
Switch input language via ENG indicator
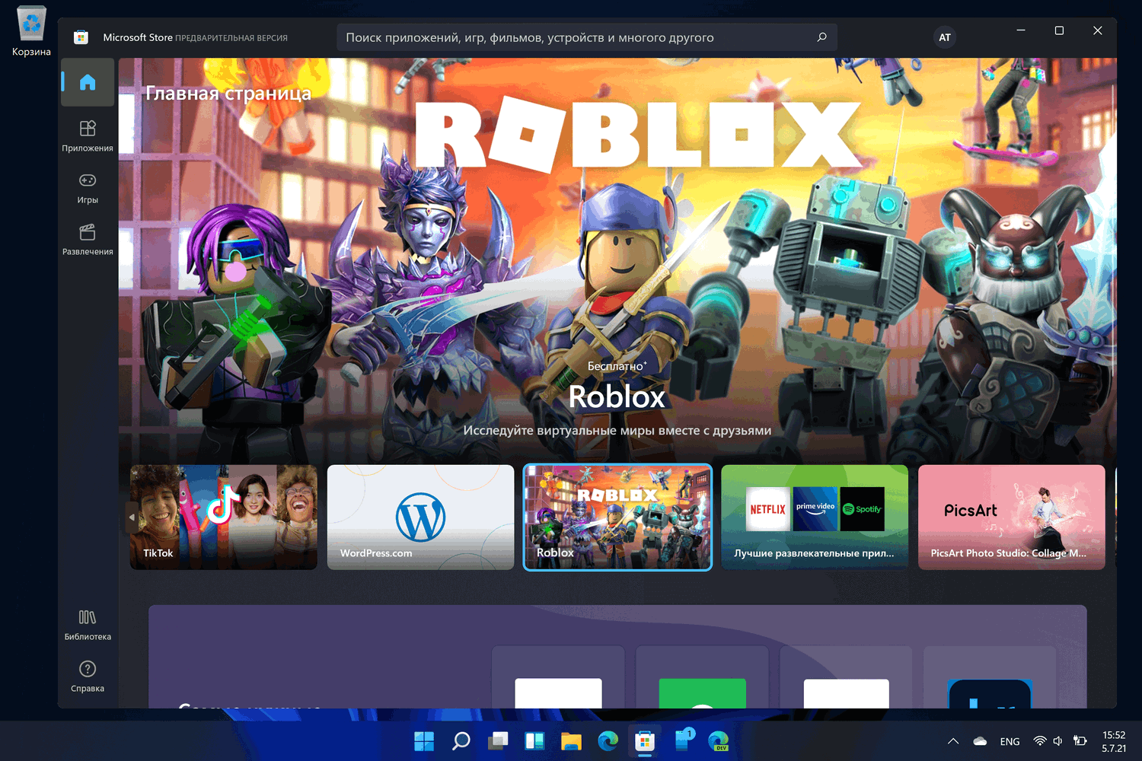[x=1010, y=742]
